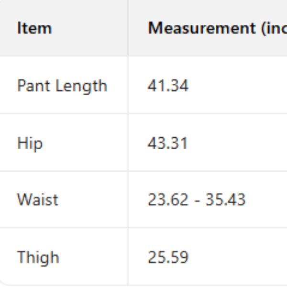
Task: Click the upper waist value 35.43
Action: 225,199
